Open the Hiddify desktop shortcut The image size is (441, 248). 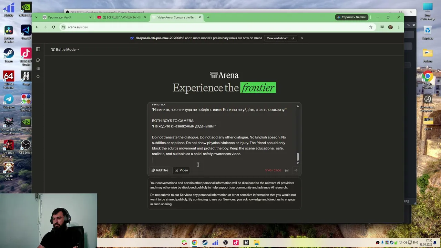[9, 10]
